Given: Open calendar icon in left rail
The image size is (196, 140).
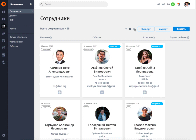Looking at the screenshot, I should 4,48.
